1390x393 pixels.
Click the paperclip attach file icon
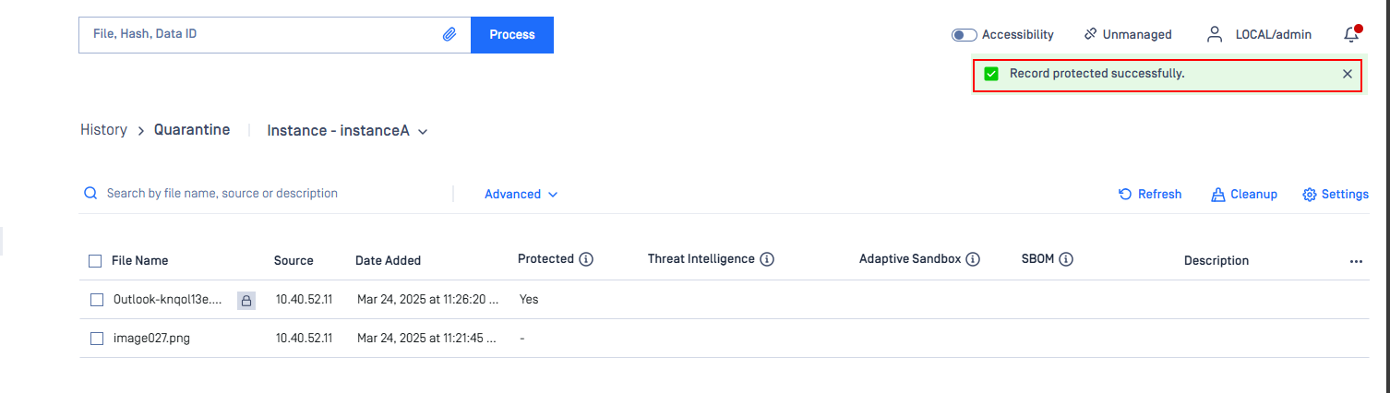(x=449, y=34)
